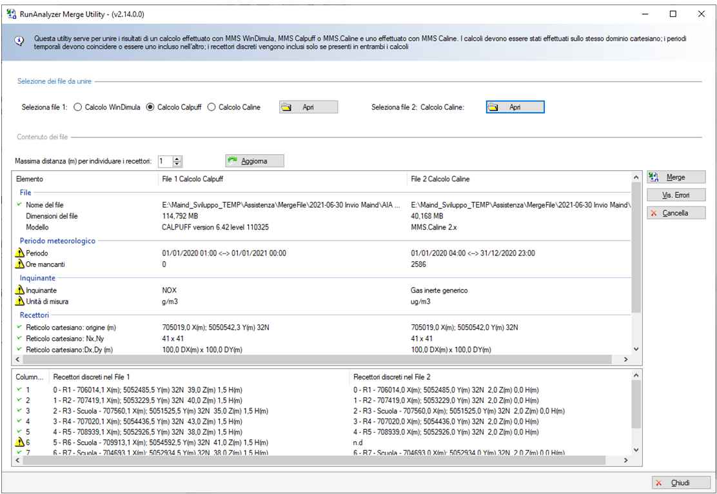The image size is (717, 494).
Task: Increase the massima distanza spinner value
Action: (x=177, y=158)
